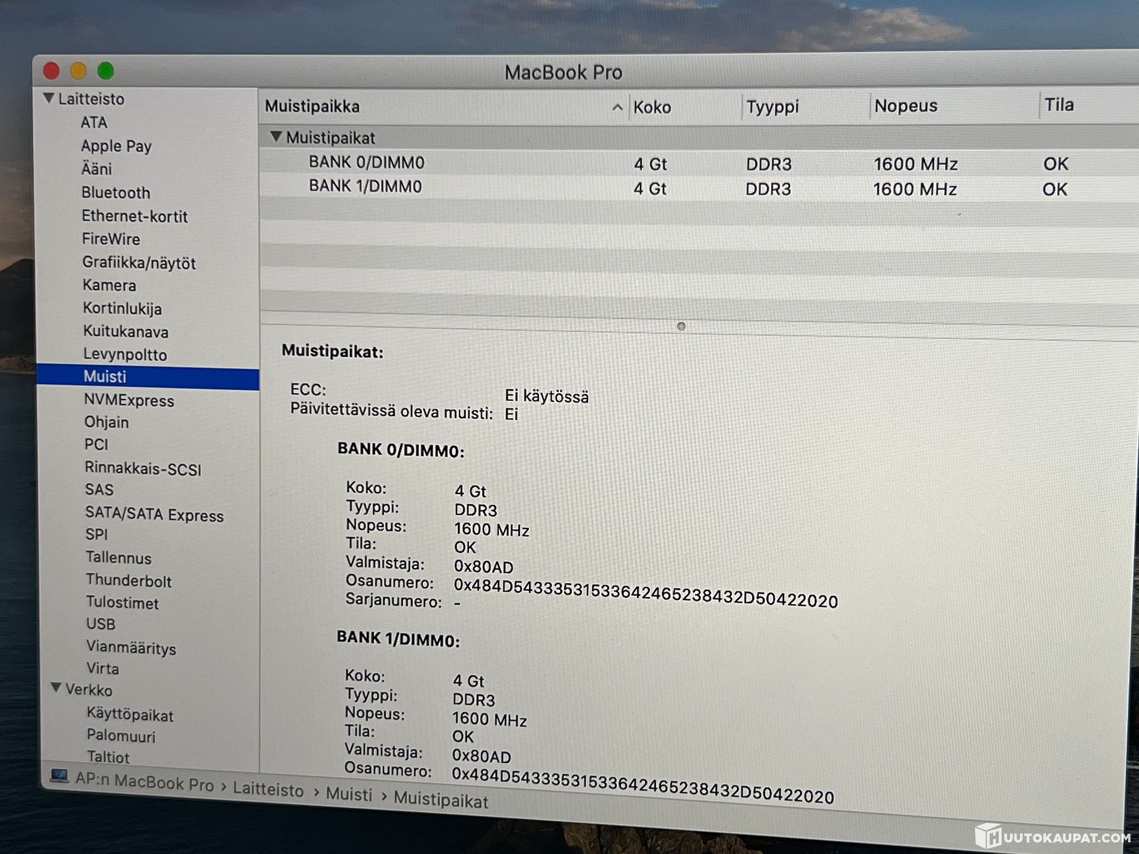The image size is (1139, 854).
Task: Click the BANK 1/DIMM0: details heading
Action: tap(398, 639)
